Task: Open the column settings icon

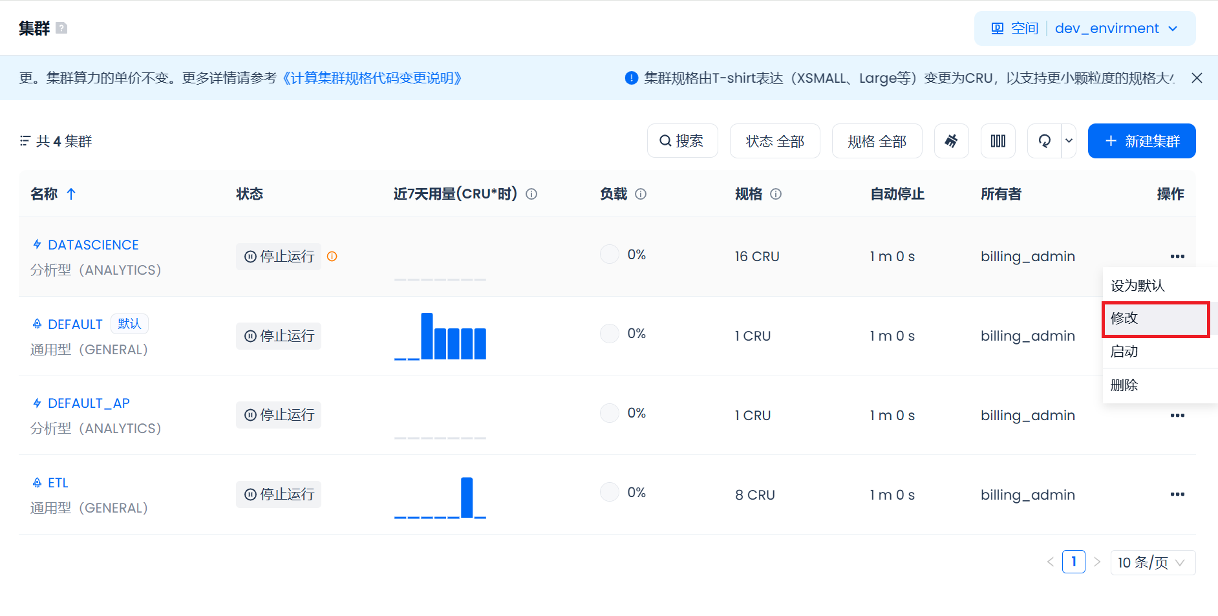Action: click(998, 141)
